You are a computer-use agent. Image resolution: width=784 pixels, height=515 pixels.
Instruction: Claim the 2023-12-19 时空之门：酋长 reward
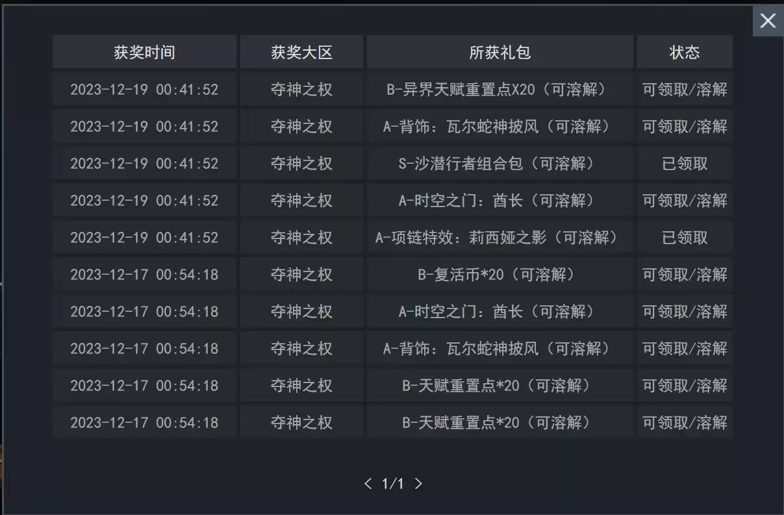685,201
